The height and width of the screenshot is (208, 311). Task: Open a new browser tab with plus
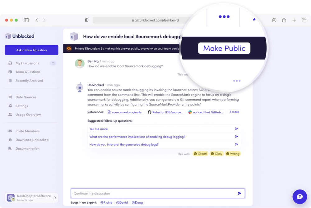294,20
